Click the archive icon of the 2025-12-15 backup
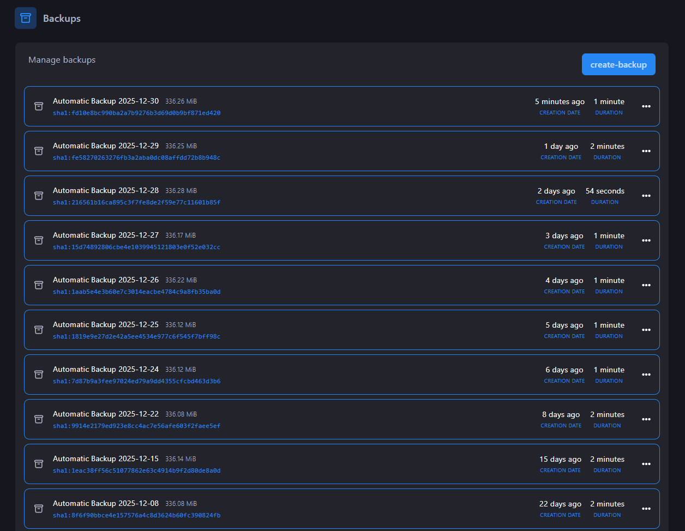The image size is (685, 531). tap(39, 464)
